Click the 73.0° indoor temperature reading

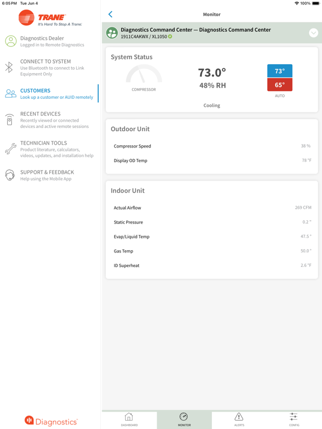(x=212, y=73)
